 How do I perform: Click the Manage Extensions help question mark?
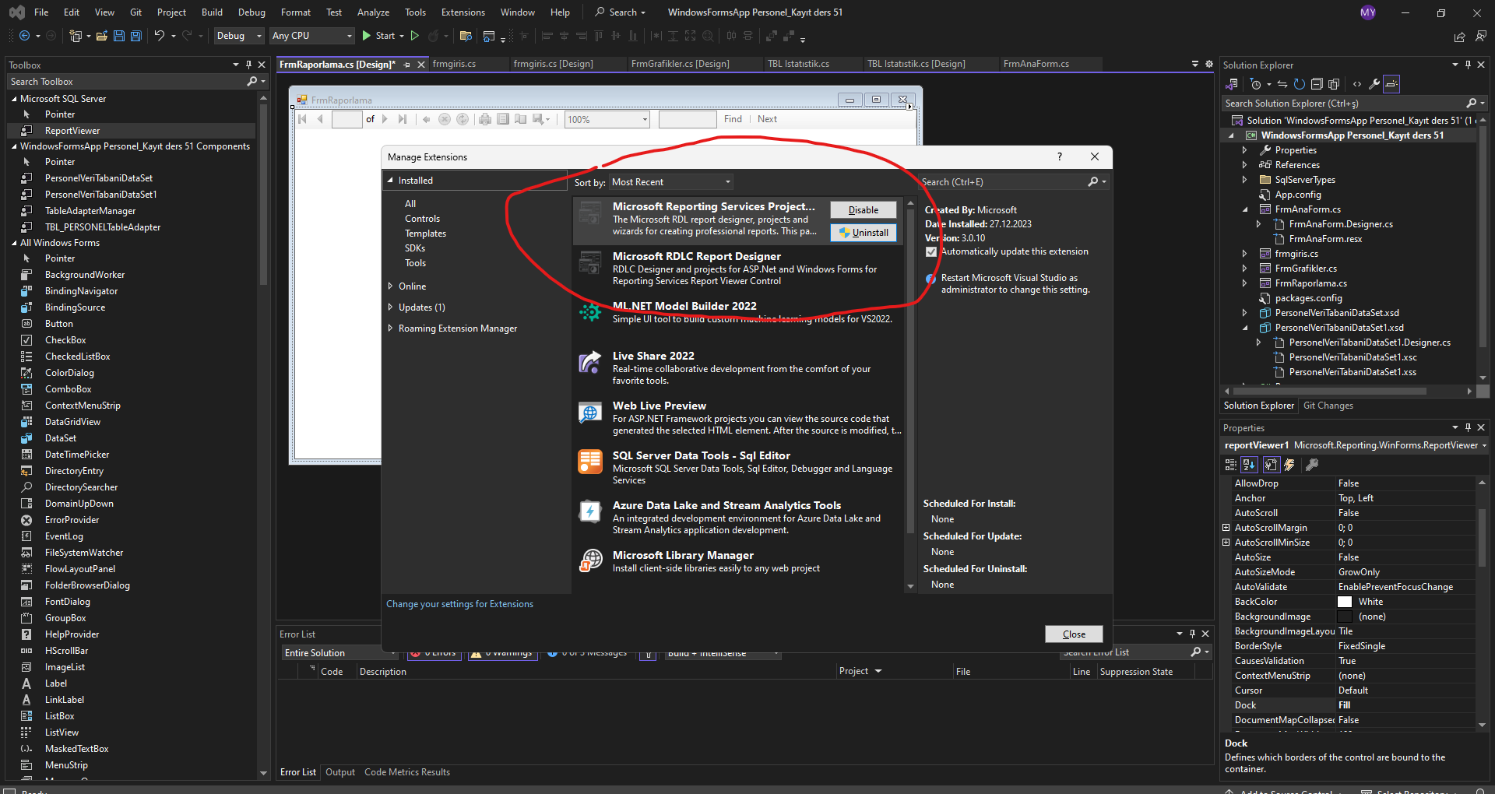pyautogui.click(x=1059, y=156)
